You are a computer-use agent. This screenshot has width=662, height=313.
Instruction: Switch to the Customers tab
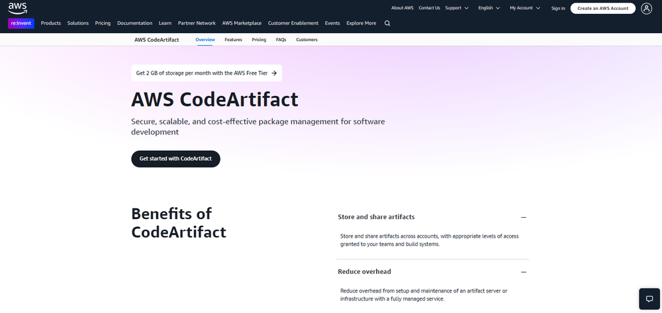(307, 40)
